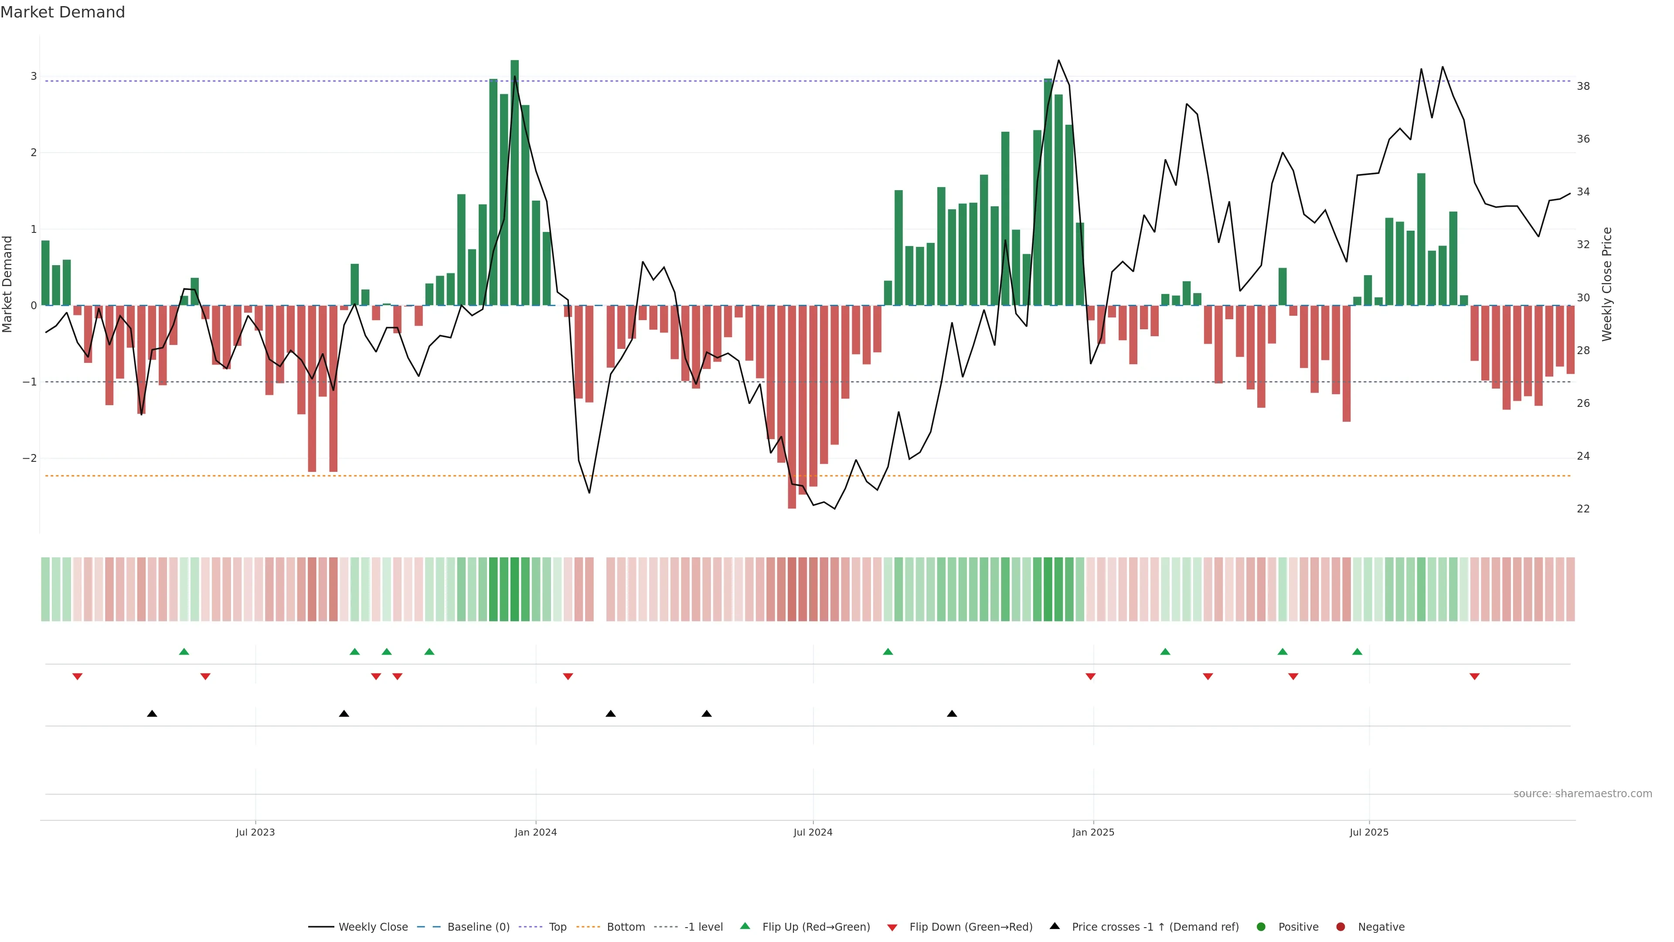
Task: Click the Jan 2025 x-axis label
Action: [1093, 832]
